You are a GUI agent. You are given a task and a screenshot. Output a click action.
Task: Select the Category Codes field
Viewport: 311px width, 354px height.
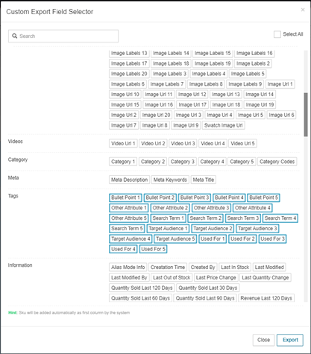pyautogui.click(x=277, y=162)
